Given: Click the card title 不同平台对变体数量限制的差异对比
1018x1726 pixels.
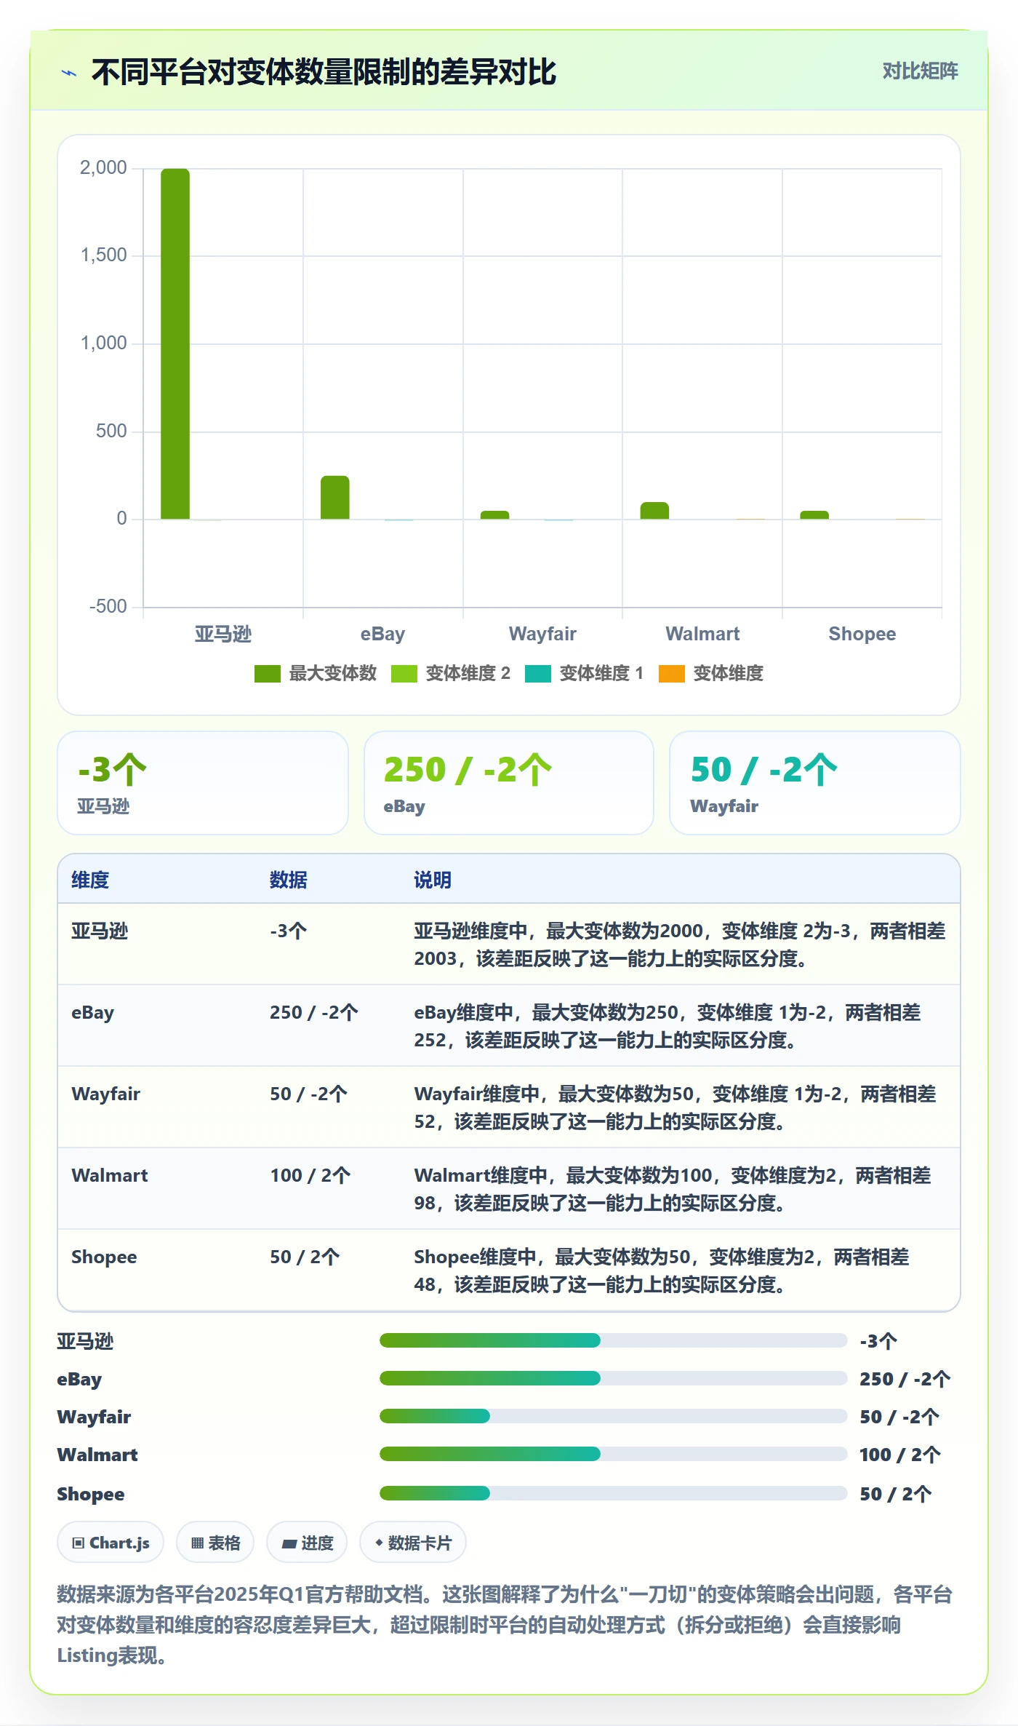Looking at the screenshot, I should 324,72.
